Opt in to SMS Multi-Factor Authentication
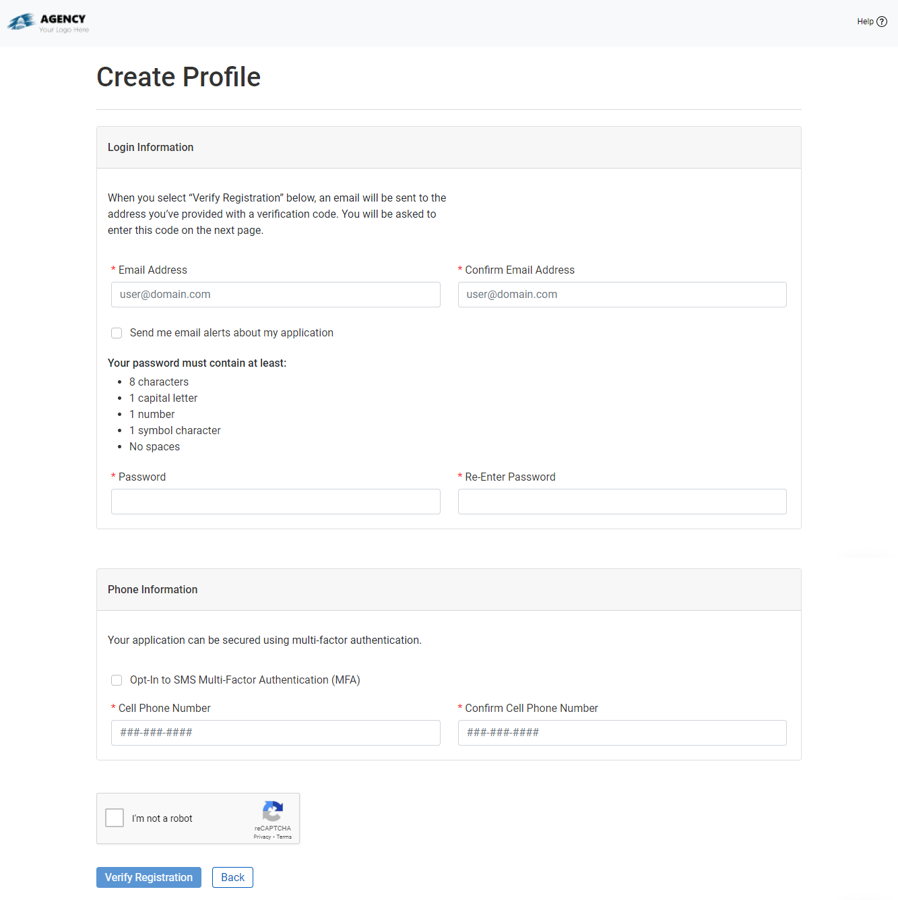 pos(117,680)
